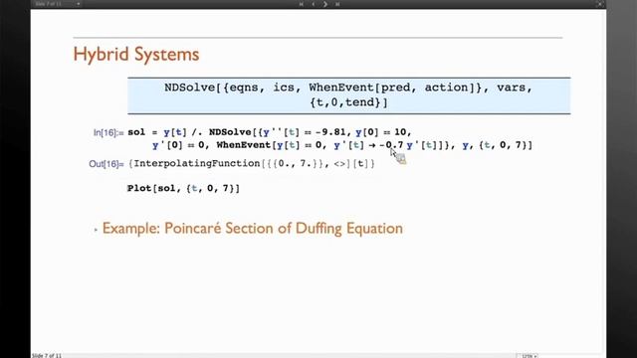This screenshot has width=637, height=358.
Task: Place cursor in Plot[sol, {t, 0, 7}] input
Action: [183, 188]
